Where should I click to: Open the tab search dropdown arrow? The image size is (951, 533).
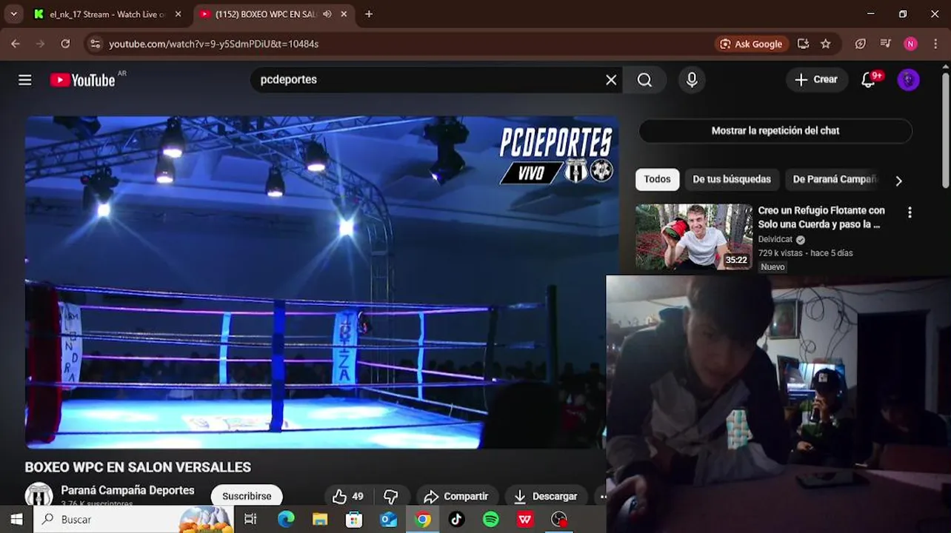pyautogui.click(x=14, y=14)
